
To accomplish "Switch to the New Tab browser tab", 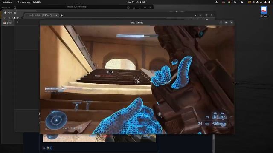I will tap(12, 13).
